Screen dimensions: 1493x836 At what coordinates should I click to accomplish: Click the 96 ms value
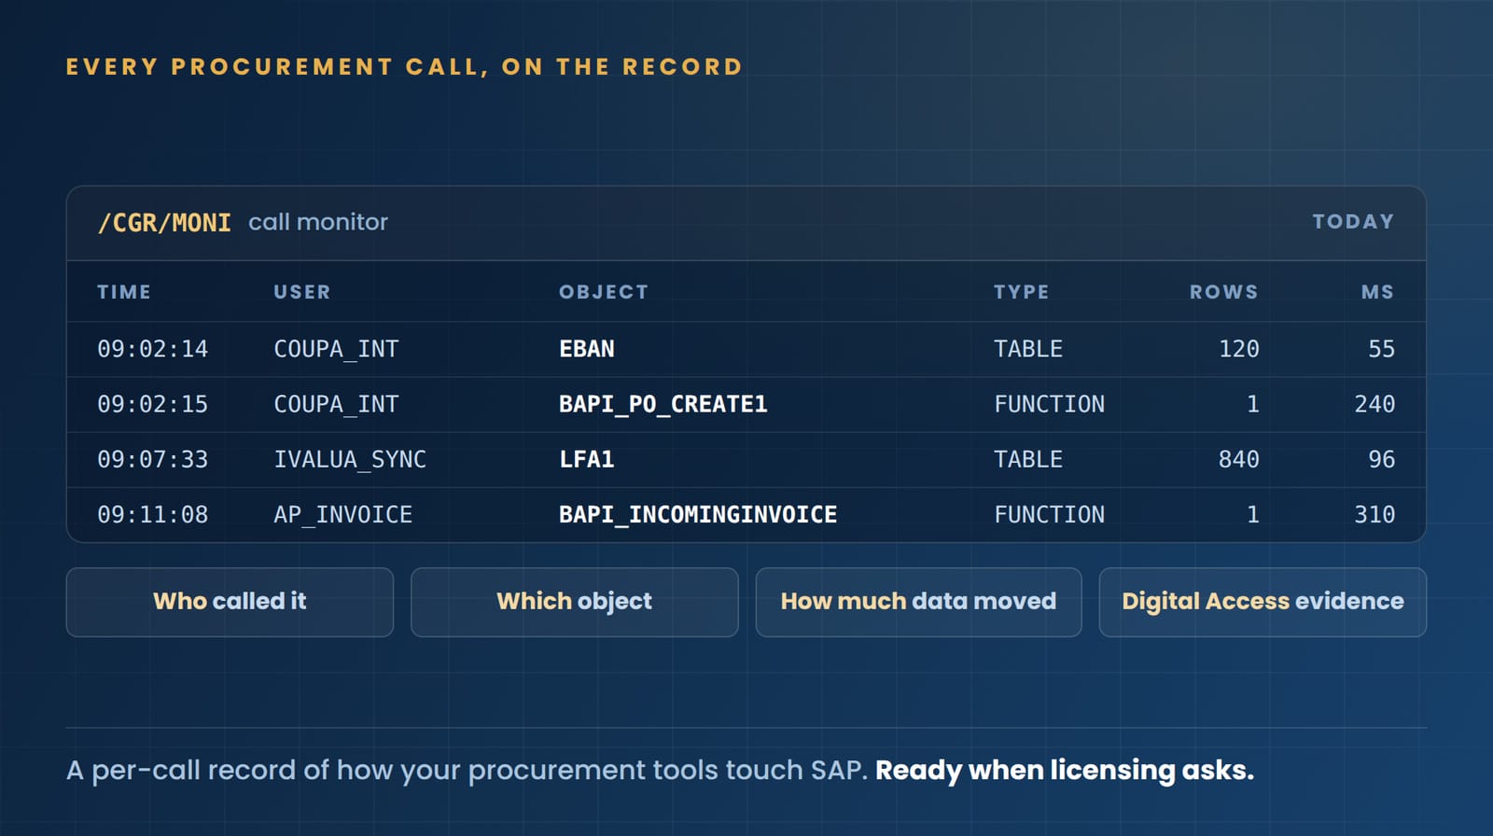(1382, 459)
